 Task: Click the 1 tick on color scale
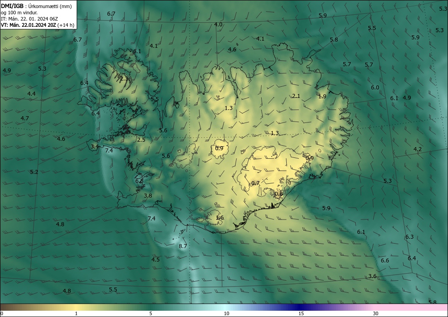click(x=76, y=313)
